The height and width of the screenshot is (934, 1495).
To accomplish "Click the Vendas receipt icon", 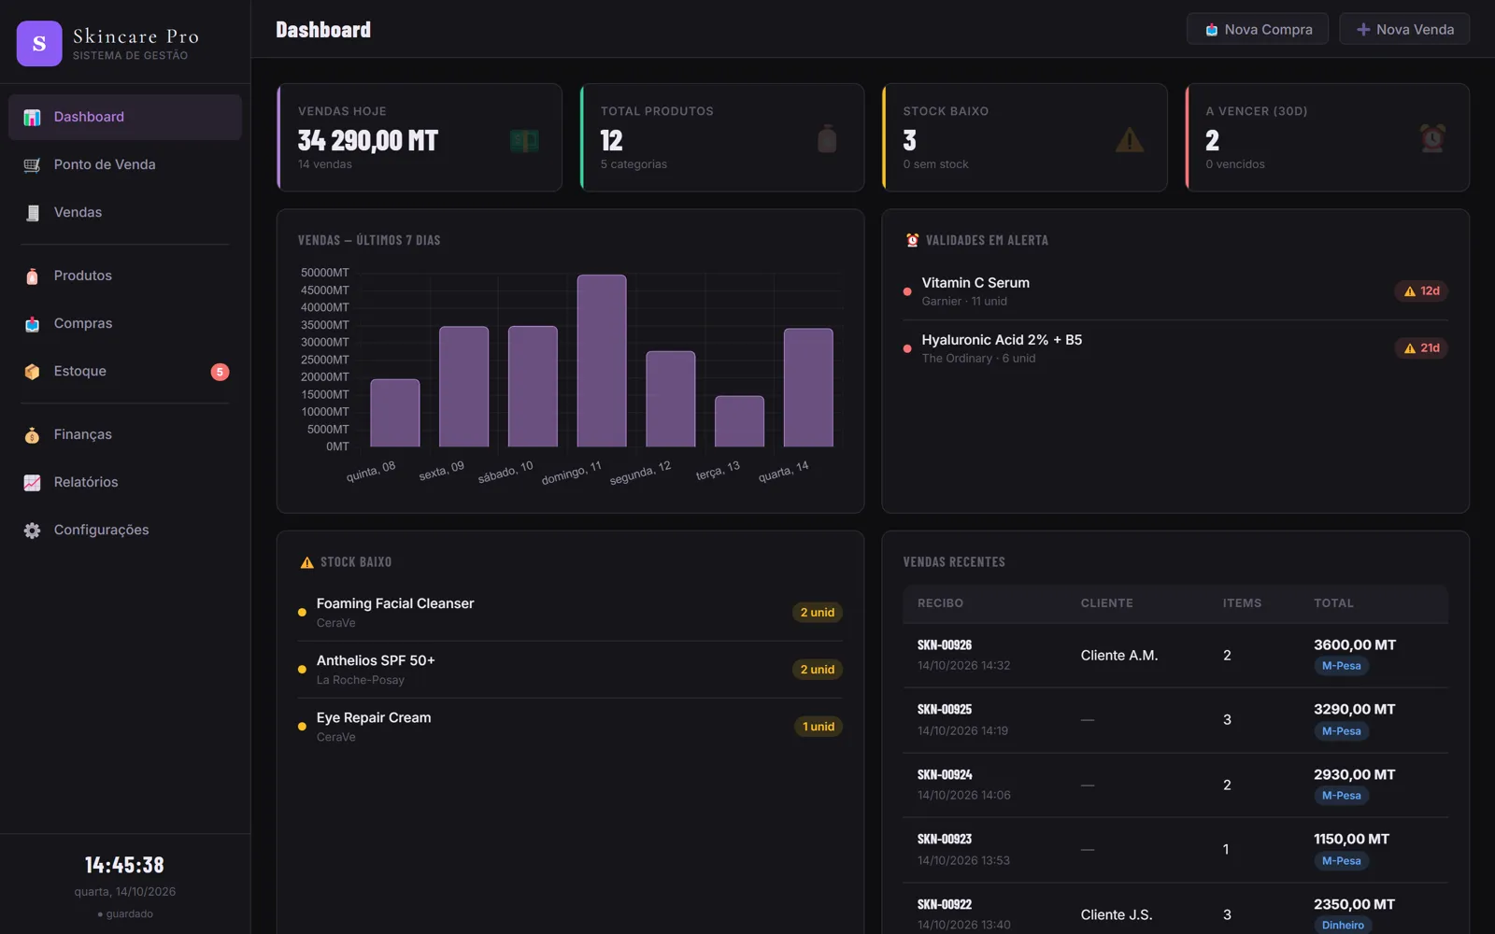I will click(32, 213).
